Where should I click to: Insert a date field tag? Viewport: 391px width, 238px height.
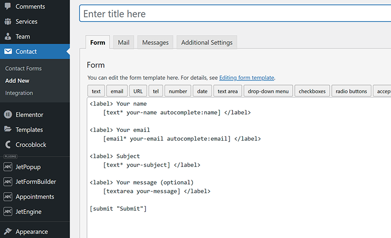tap(202, 91)
